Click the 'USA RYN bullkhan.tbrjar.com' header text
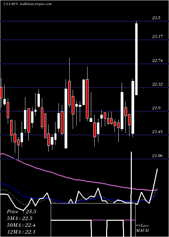 [x=28, y=4]
